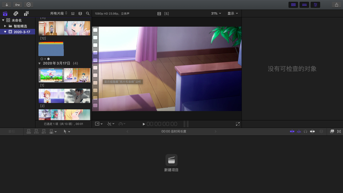Select the clip thumbnail above label [12]
Viewport: 343px width, 193px height.
(64, 28)
